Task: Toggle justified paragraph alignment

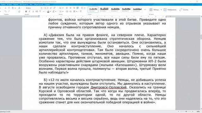Action: (78, 8)
